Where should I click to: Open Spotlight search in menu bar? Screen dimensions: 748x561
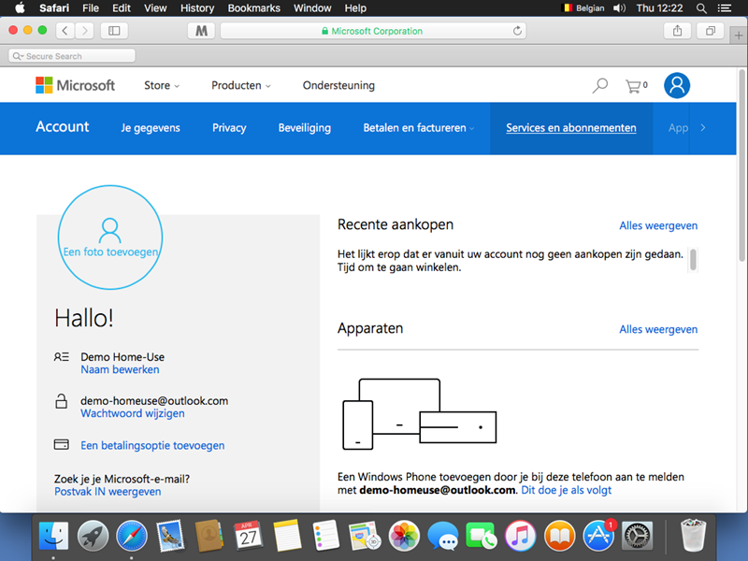(x=701, y=8)
